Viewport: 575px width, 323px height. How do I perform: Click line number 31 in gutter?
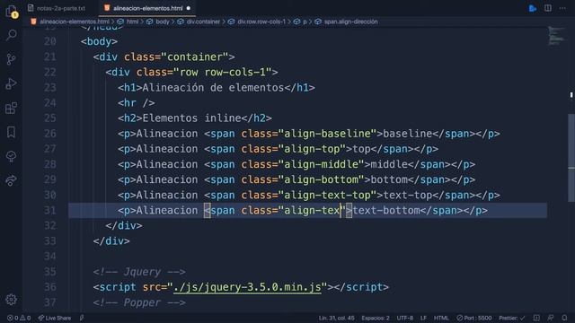point(50,211)
